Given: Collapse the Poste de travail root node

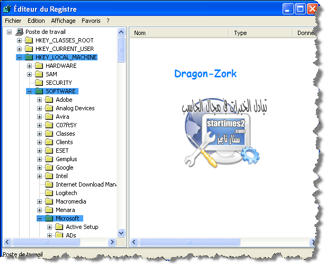Looking at the screenshot, I should point(9,32).
